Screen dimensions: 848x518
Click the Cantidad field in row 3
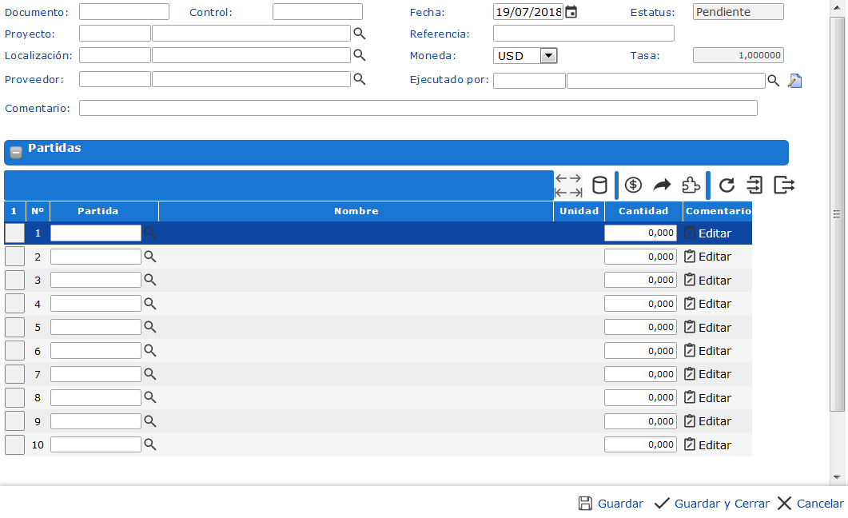(x=640, y=280)
